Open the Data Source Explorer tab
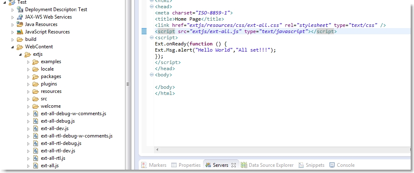414x173 pixels. click(267, 165)
